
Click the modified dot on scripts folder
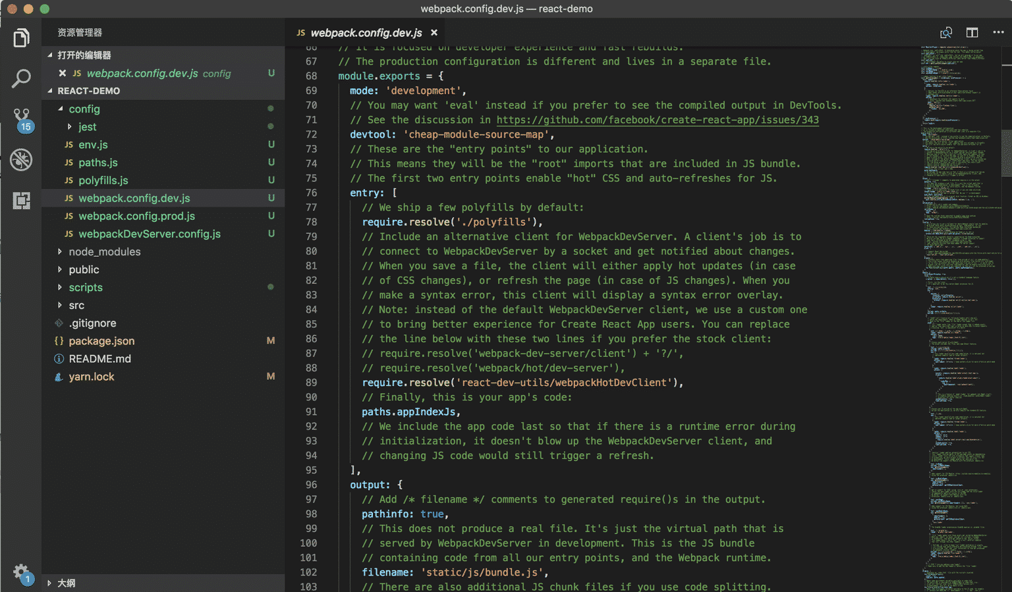(x=270, y=287)
